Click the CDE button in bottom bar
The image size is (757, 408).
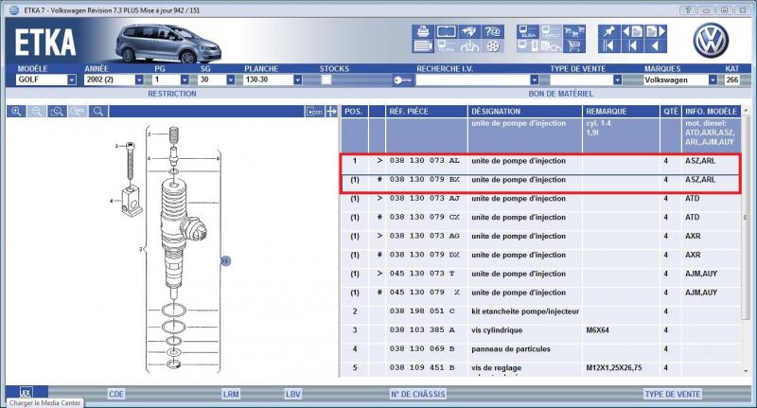click(x=116, y=394)
